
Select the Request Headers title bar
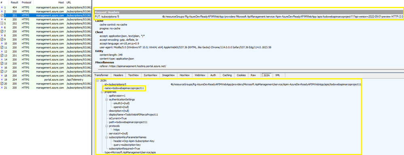[x=249, y=12]
